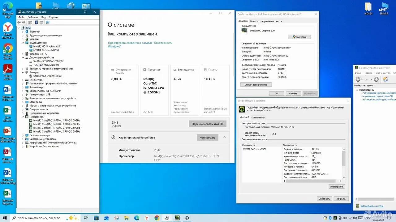396x222 pixels.
Task: Collapse the Дисковые устройства category
Action: (x=23, y=58)
